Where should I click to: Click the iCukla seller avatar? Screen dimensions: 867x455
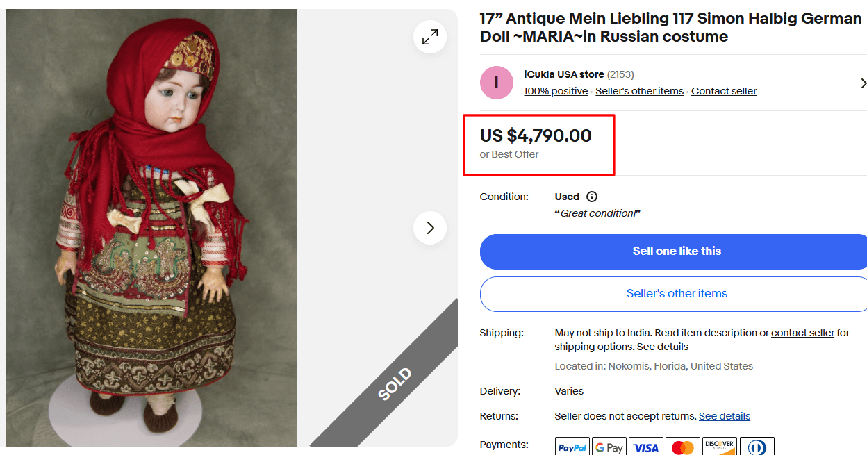[496, 83]
